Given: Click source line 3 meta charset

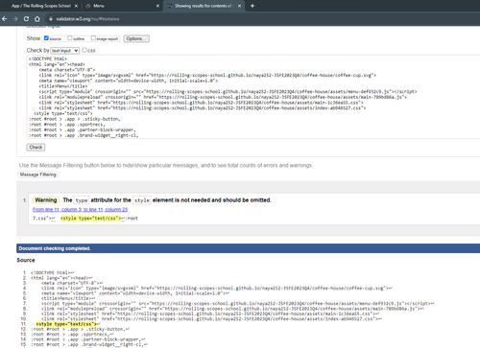Looking at the screenshot, I should tap(69, 283).
